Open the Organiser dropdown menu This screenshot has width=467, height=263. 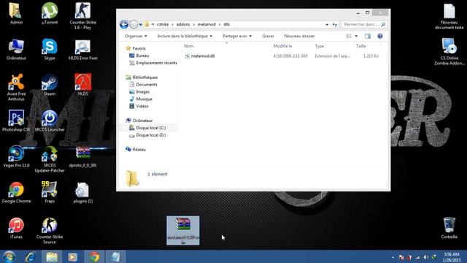[136, 36]
